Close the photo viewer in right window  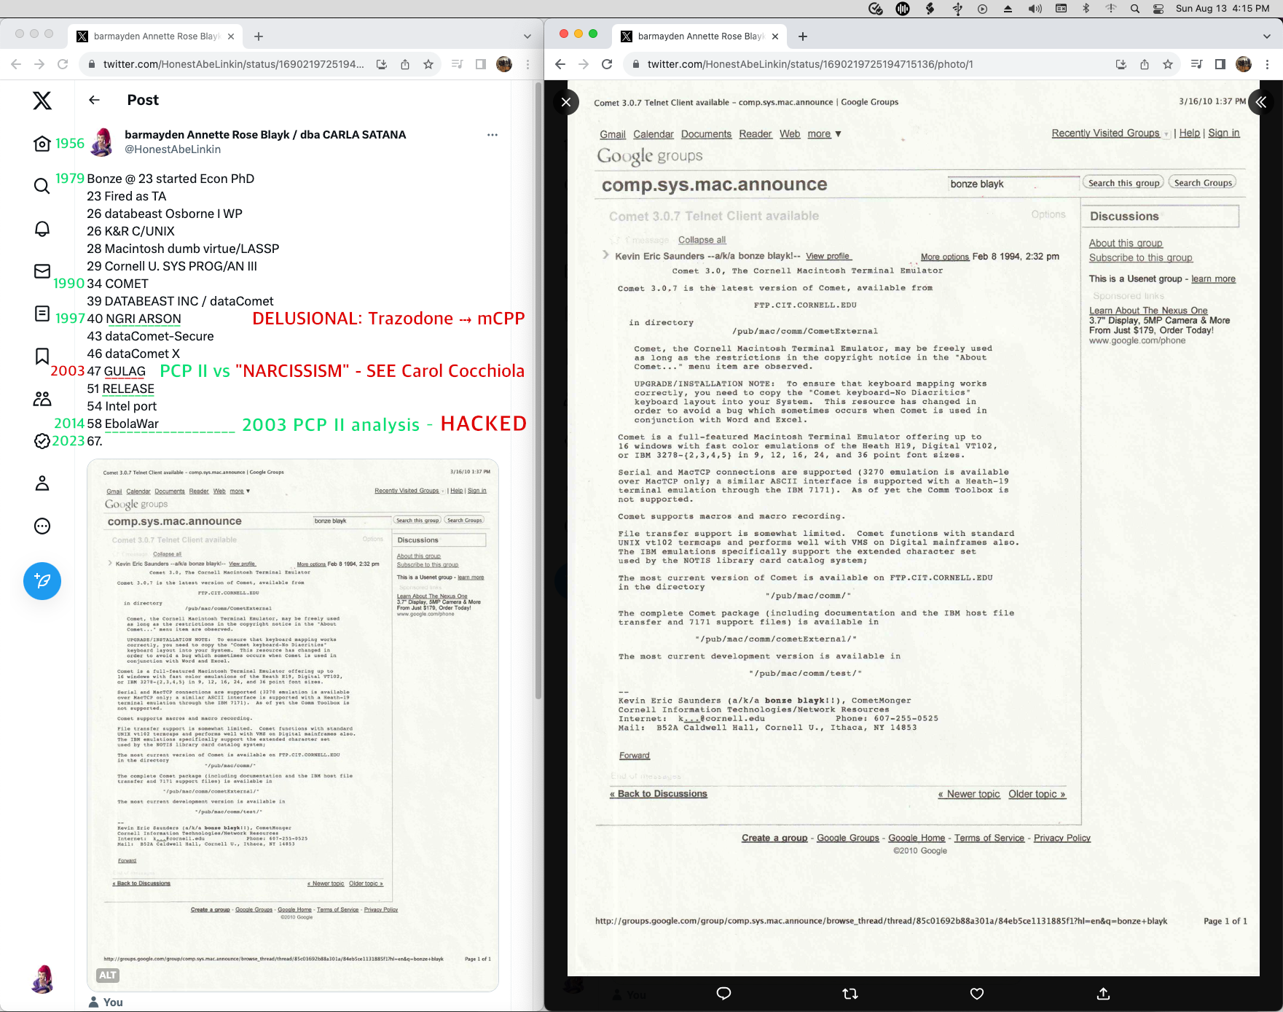[566, 102]
